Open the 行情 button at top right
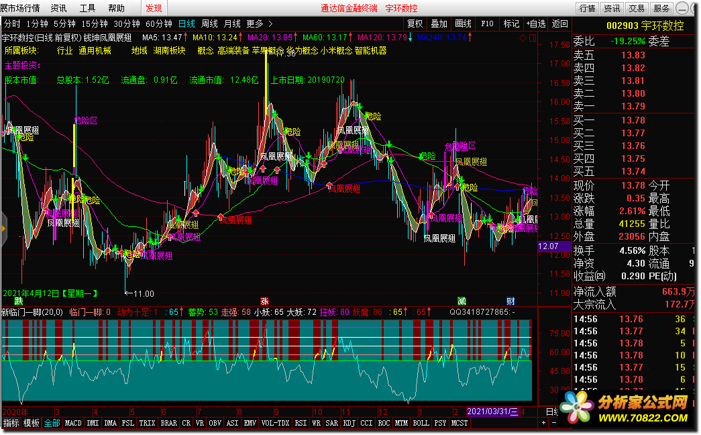The image size is (701, 435). click(x=587, y=8)
